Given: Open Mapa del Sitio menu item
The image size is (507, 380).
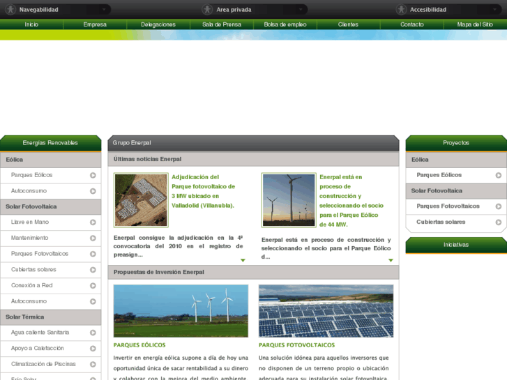Looking at the screenshot, I should [x=475, y=24].
